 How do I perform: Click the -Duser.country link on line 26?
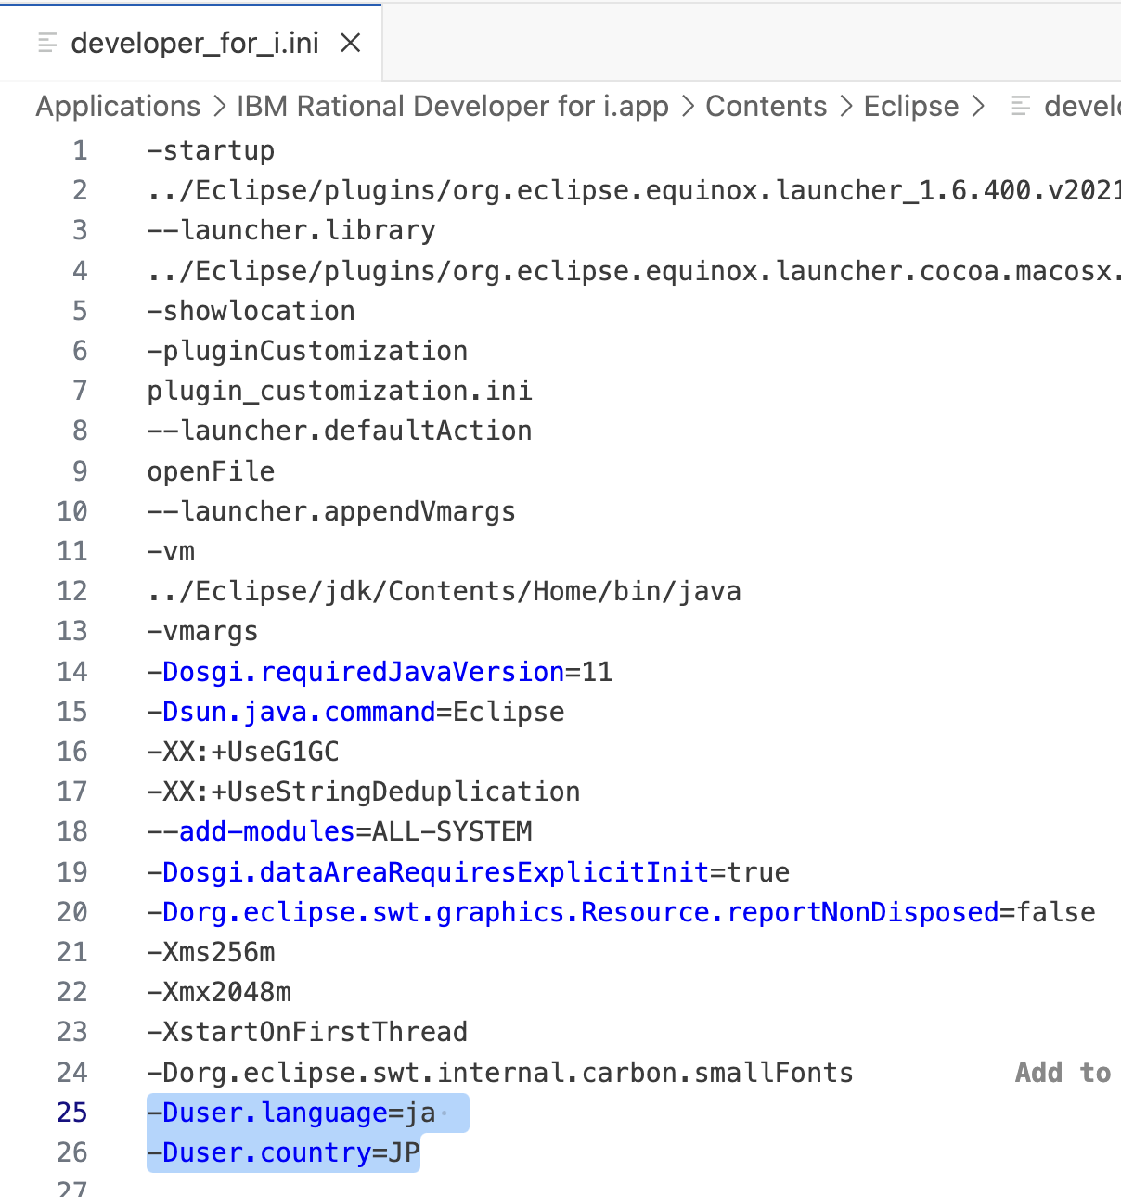click(x=261, y=1152)
